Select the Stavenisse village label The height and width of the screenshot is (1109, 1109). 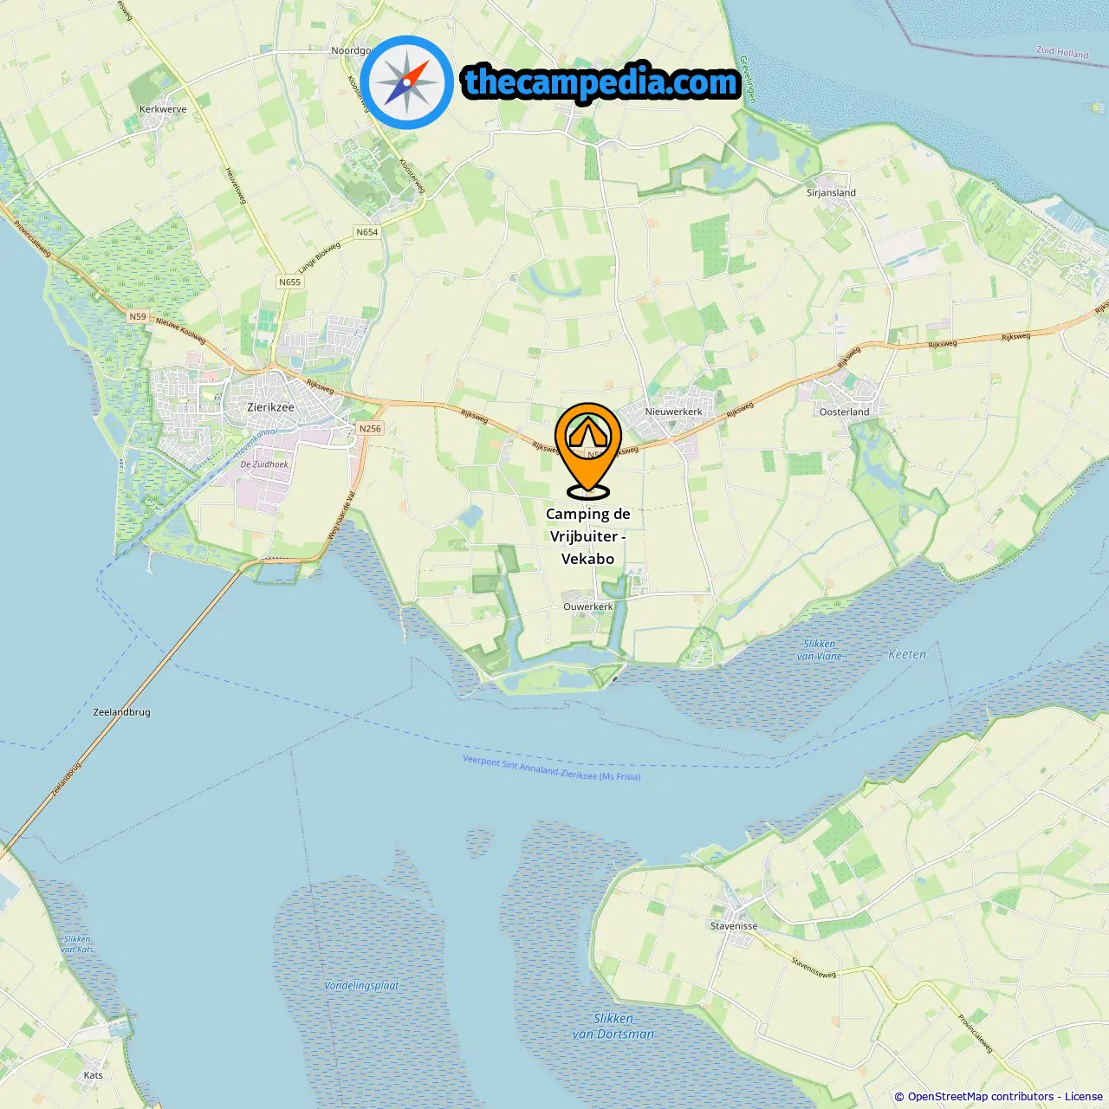(734, 926)
